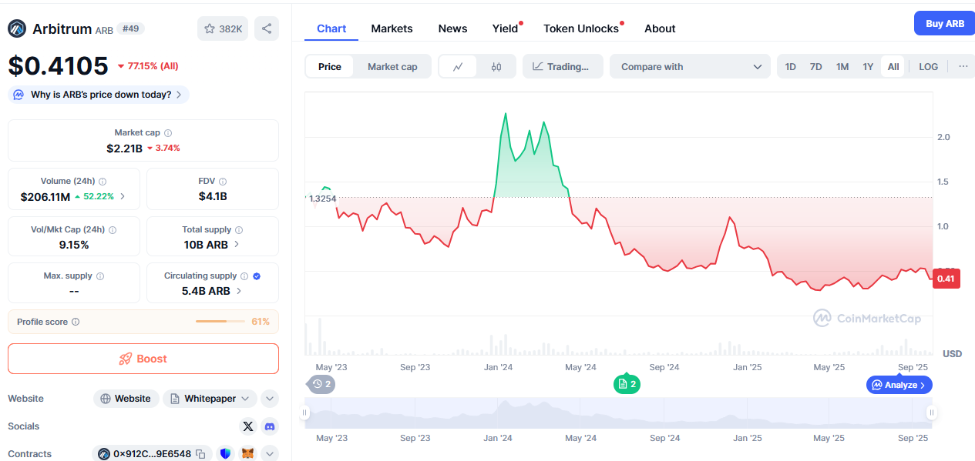975x461 pixels.
Task: Open the Token Unlocks tab
Action: tap(581, 28)
